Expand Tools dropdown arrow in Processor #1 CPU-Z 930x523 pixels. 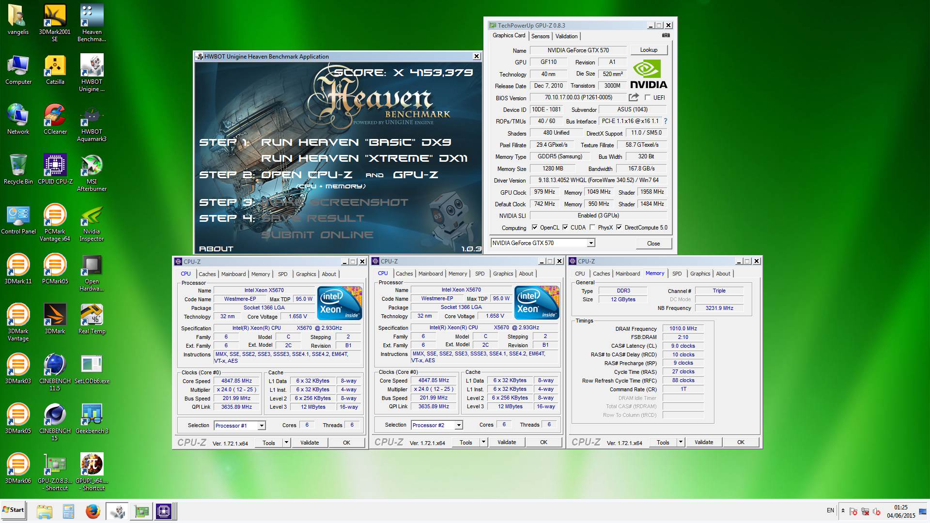tap(286, 443)
